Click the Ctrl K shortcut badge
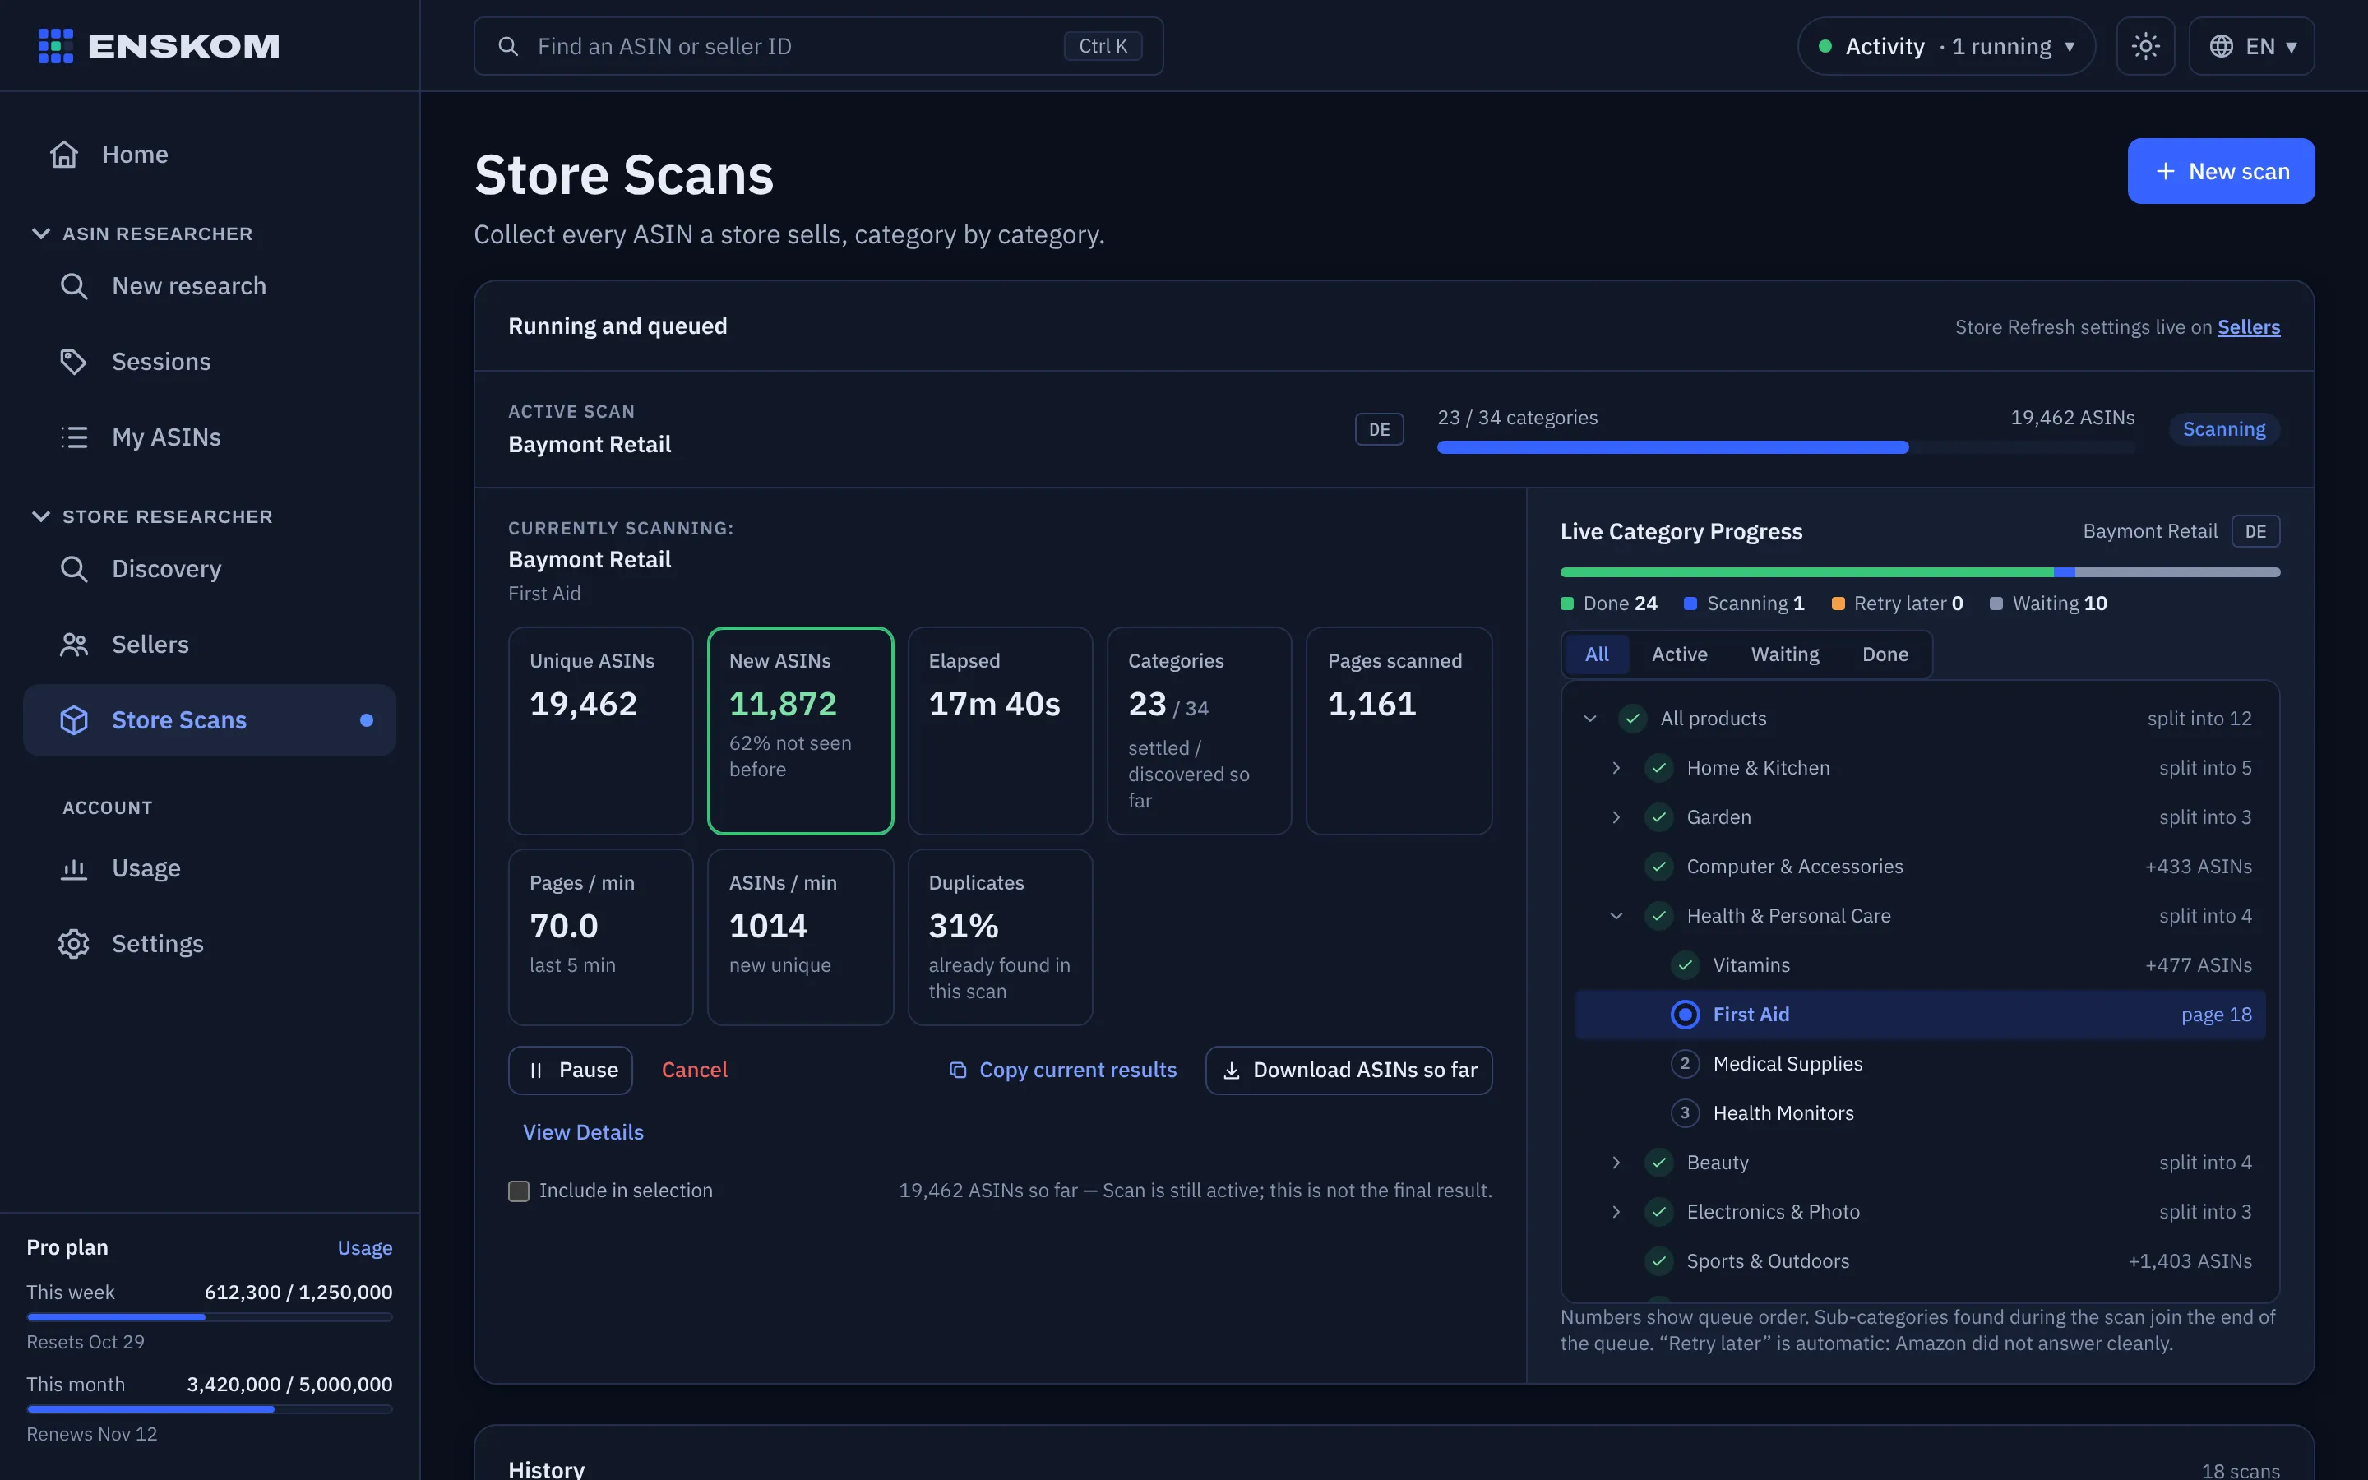The height and width of the screenshot is (1480, 2368). pos(1103,46)
